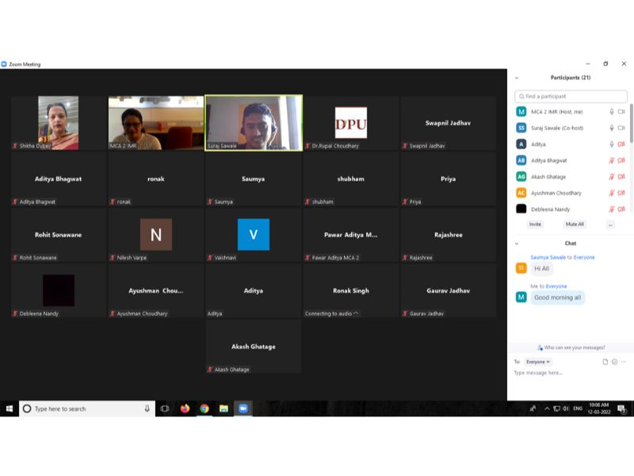Click the Good morning all message
The height and width of the screenshot is (476, 634).
pos(557,297)
